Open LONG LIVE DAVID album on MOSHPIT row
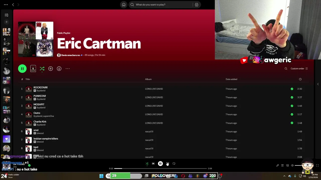The width and height of the screenshot is (321, 180). pyautogui.click(x=154, y=106)
